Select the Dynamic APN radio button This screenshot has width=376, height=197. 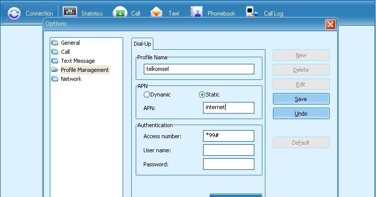146,94
